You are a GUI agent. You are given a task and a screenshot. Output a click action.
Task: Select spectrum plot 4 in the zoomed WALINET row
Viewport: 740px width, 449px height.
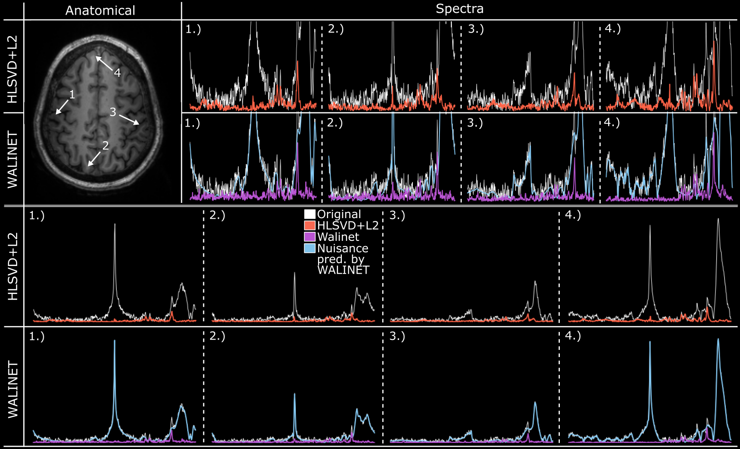tap(669, 158)
